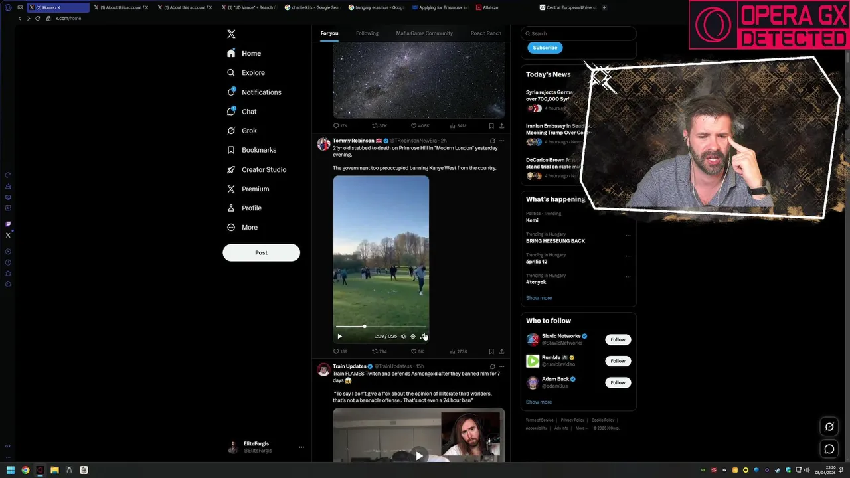Like Tommy Robinson's post
The image size is (850, 478).
pos(417,351)
